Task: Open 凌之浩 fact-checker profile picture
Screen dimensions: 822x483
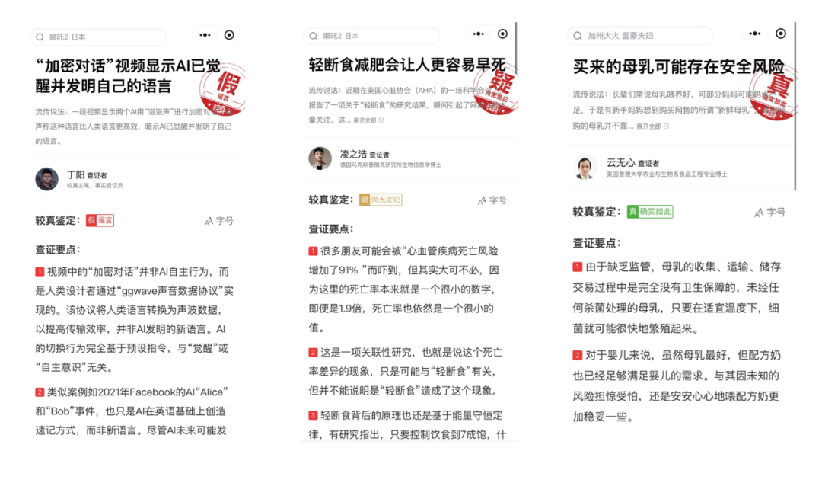Action: pos(320,158)
